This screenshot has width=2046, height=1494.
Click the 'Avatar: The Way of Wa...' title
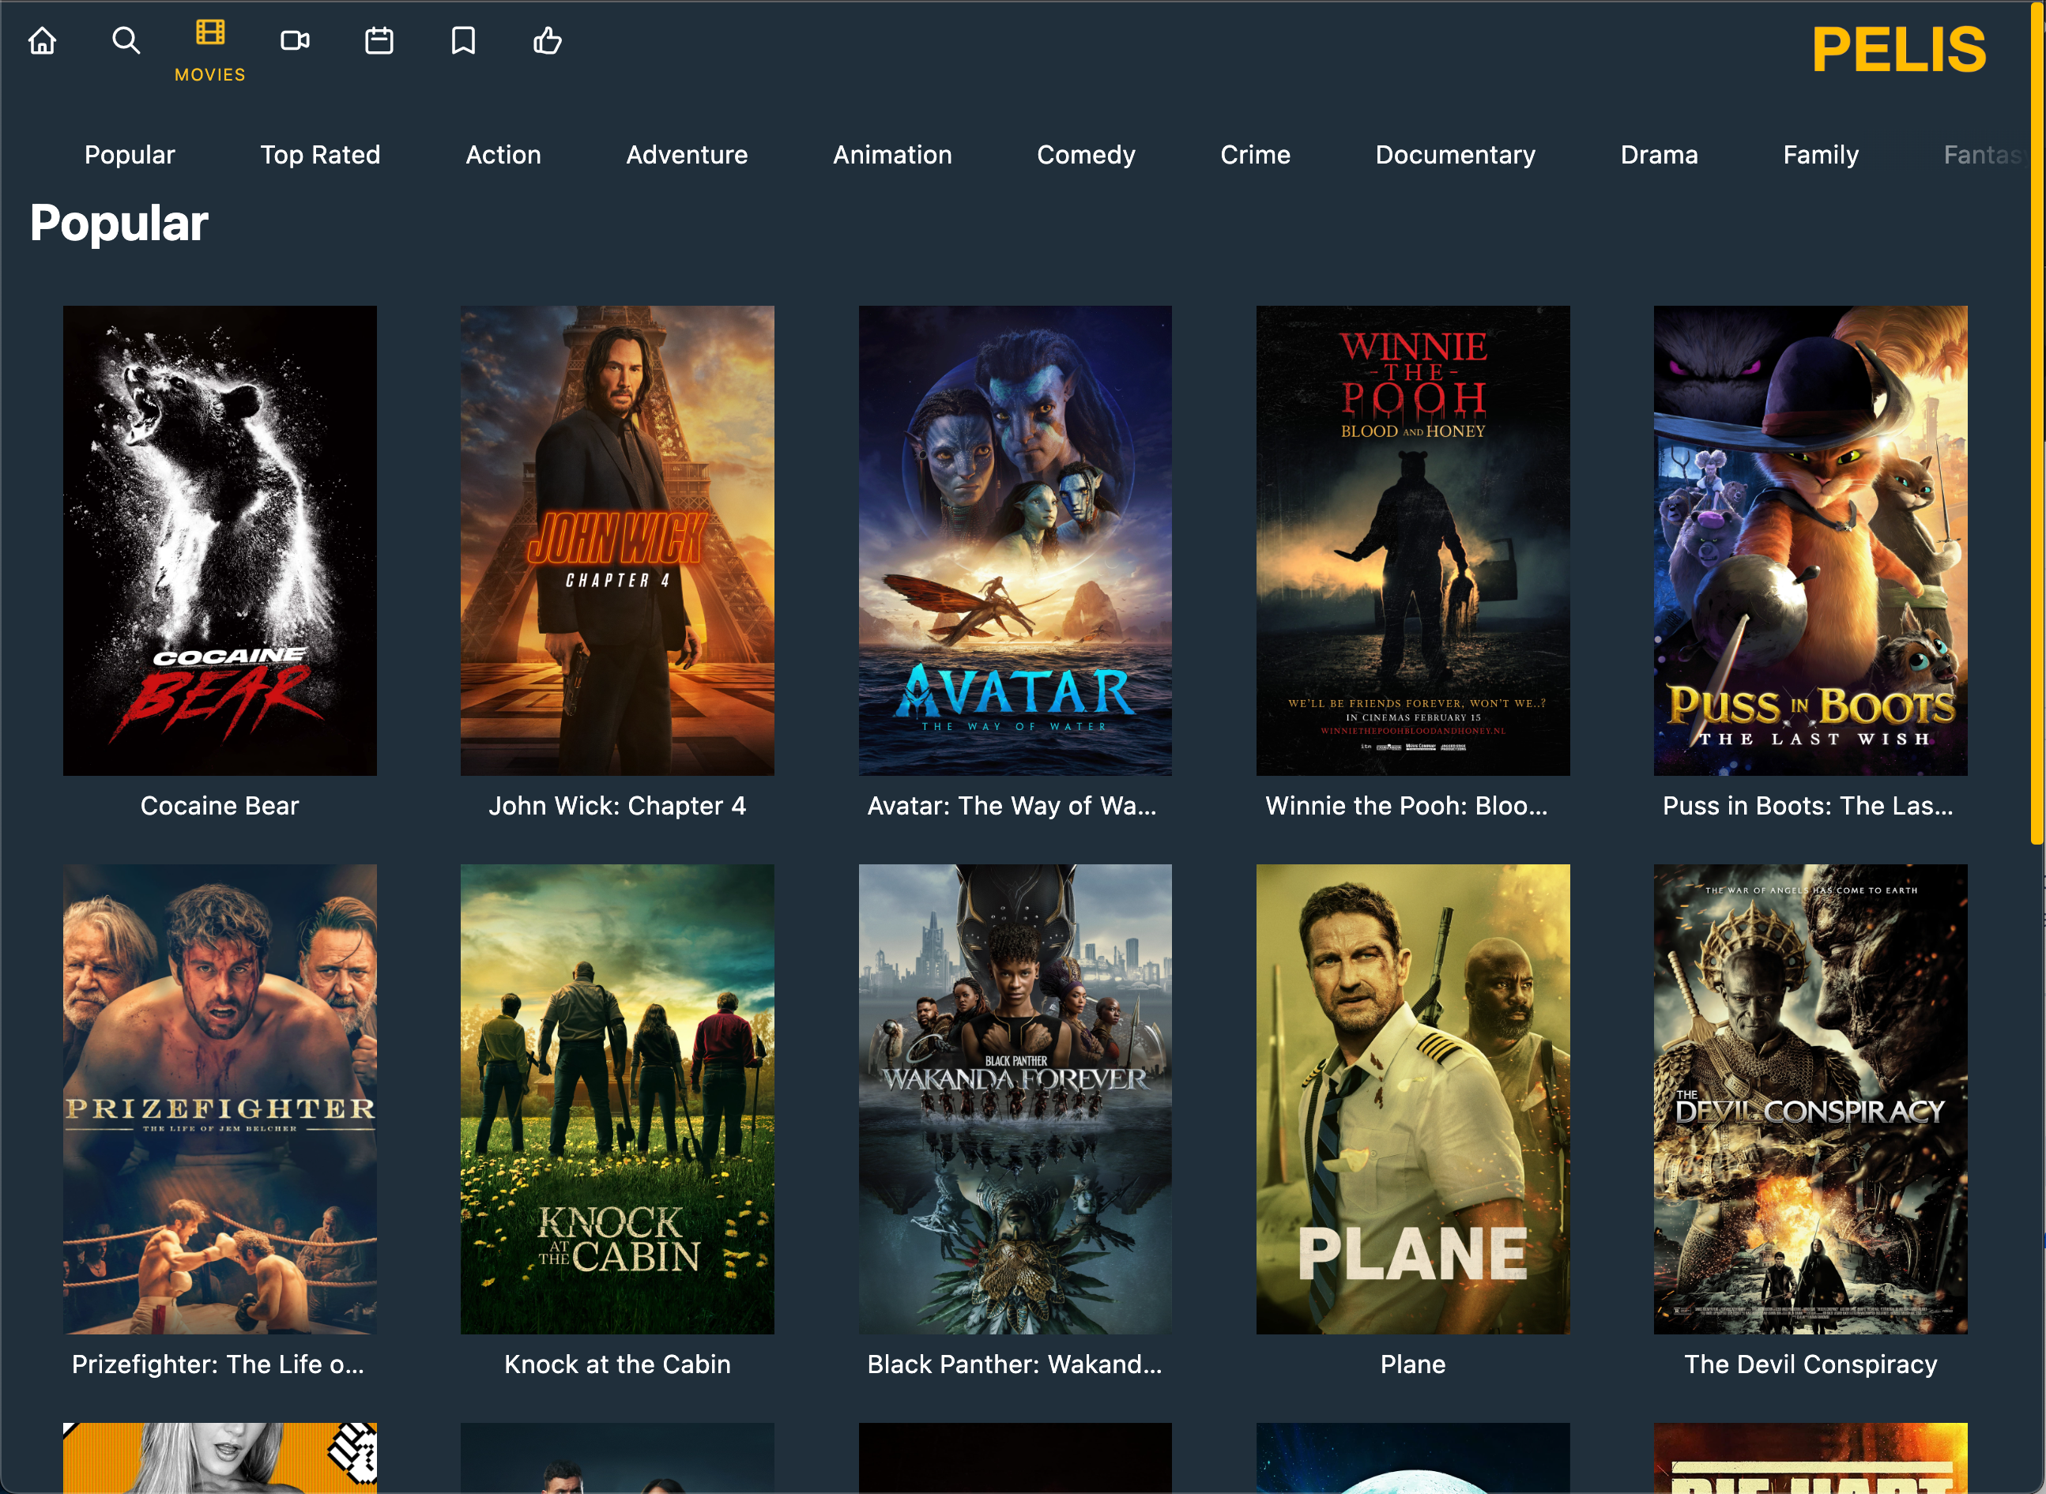point(1012,806)
